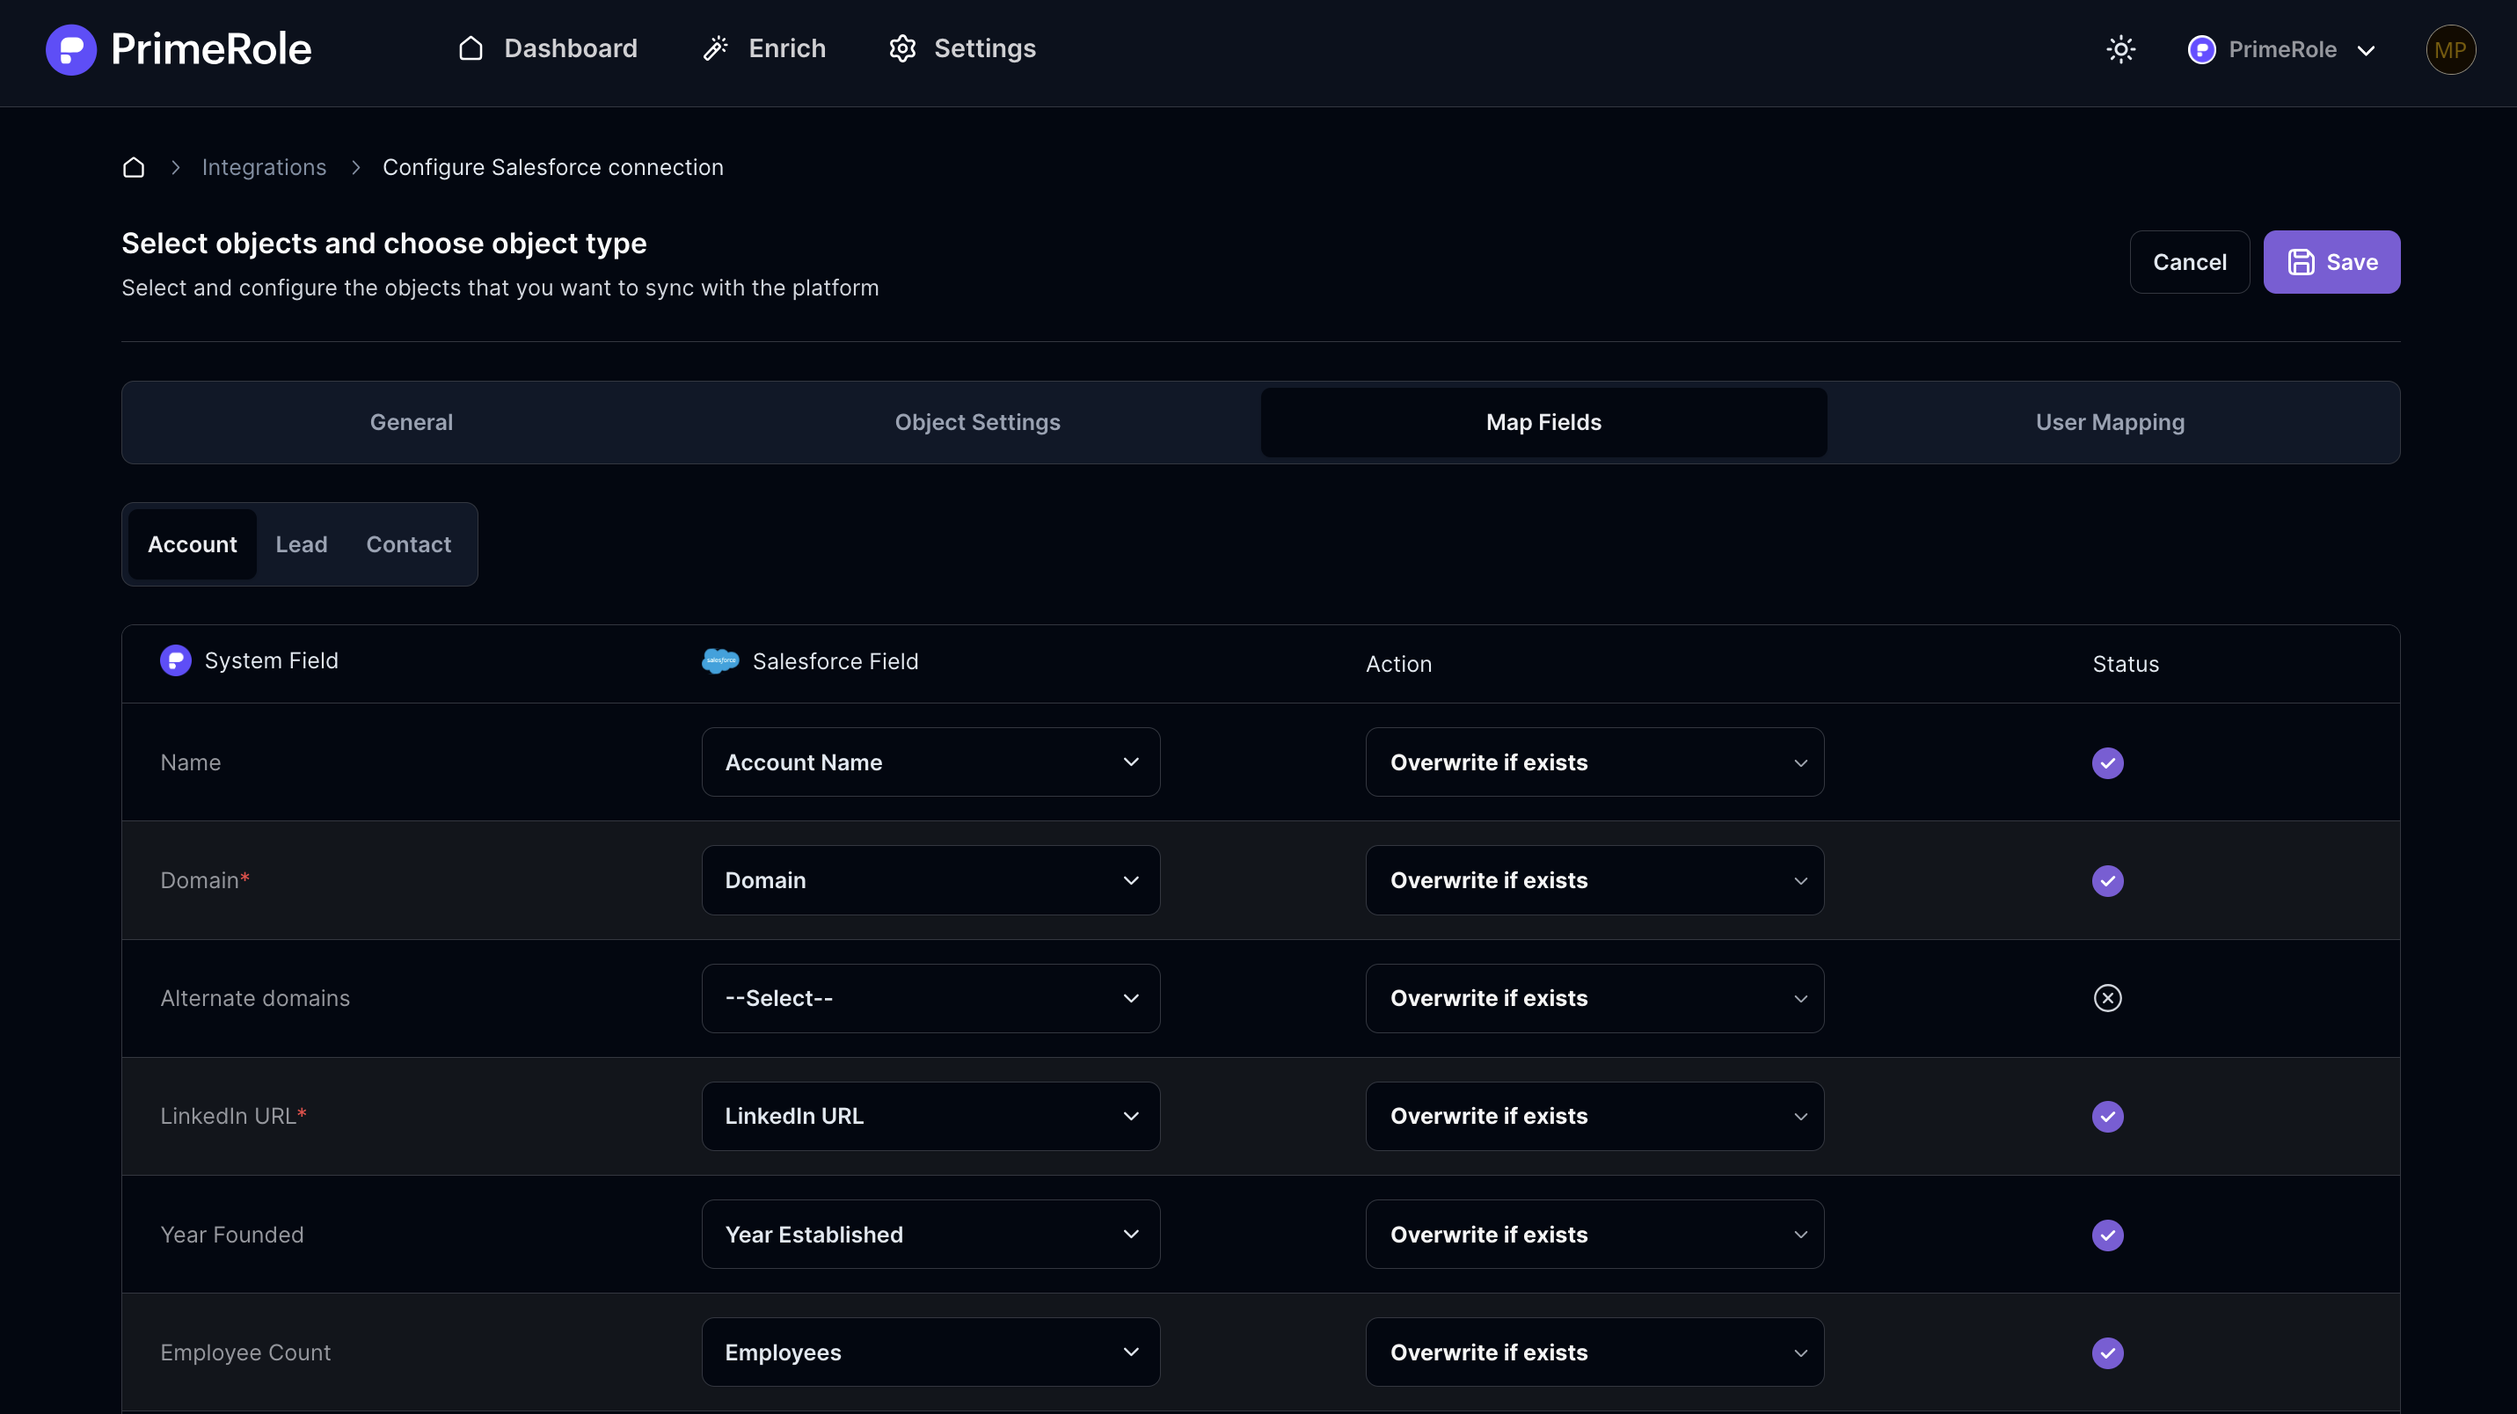
Task: Open the --Select-- dropdown for Alternate domains
Action: (x=930, y=998)
